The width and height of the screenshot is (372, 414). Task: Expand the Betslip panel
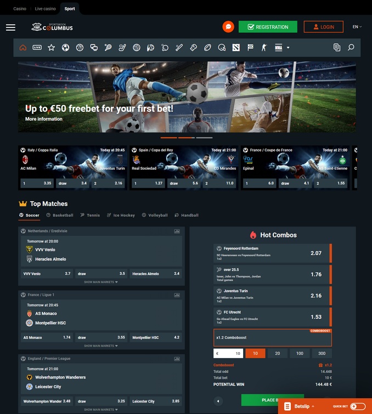coord(299,406)
